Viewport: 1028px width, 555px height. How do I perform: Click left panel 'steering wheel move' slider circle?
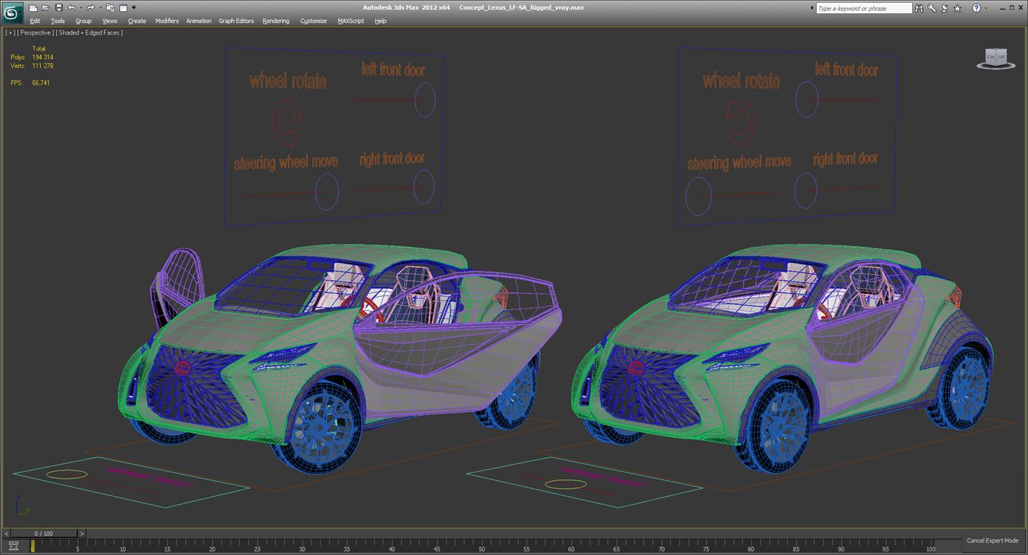click(x=326, y=191)
